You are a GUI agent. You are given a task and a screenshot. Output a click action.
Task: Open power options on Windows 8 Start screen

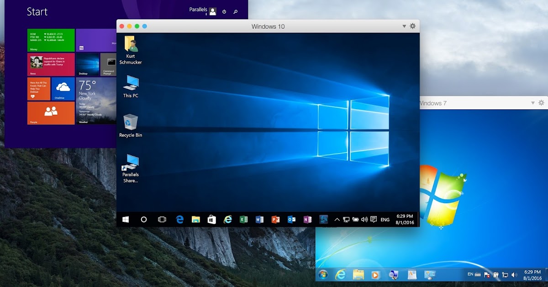(x=224, y=11)
